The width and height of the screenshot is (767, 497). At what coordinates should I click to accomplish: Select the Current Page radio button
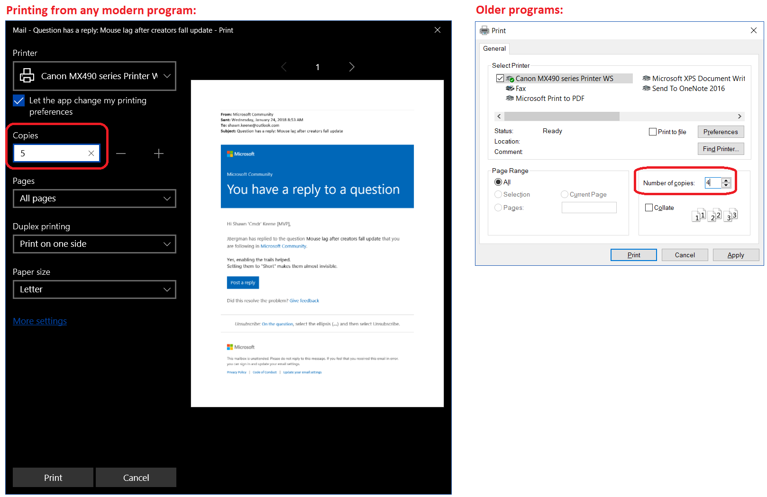565,194
